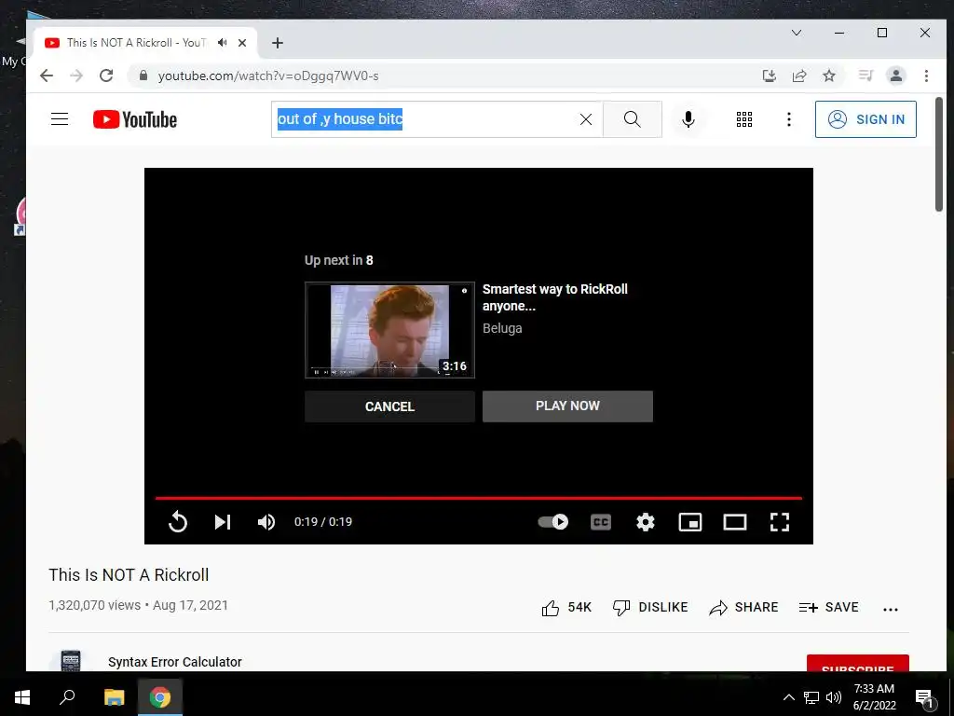The width and height of the screenshot is (954, 716).
Task: Like the video (54K)
Action: (566, 607)
